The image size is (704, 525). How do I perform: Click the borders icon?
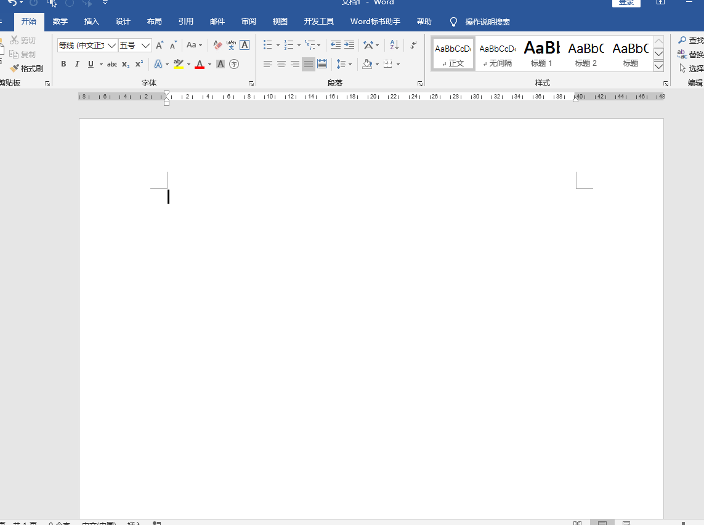point(388,64)
